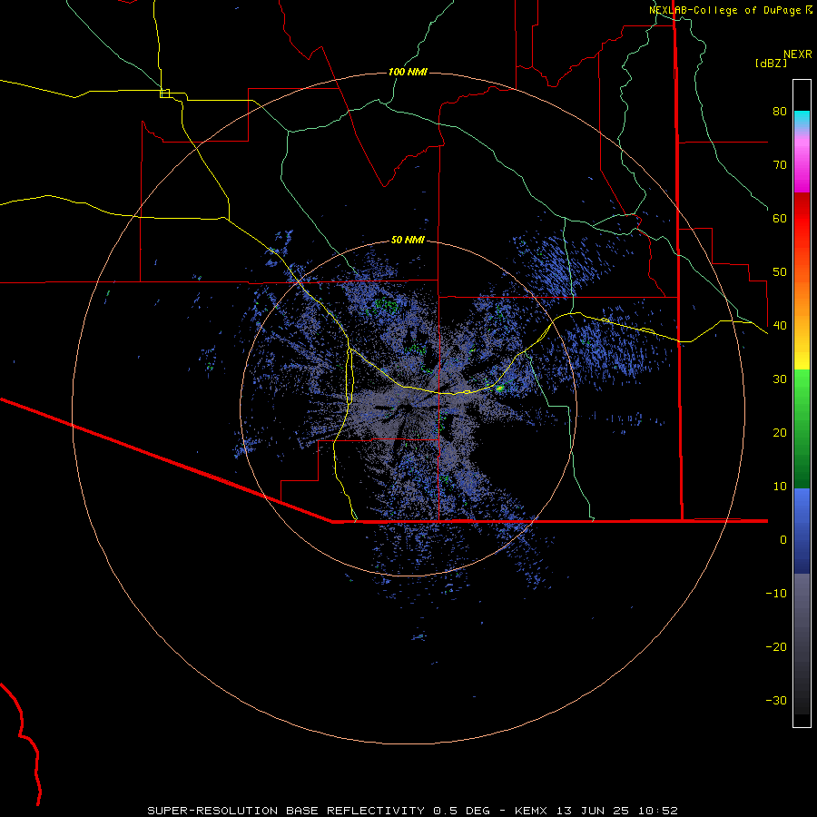
Task: Click the 70 value on dBZ scale
Action: pyautogui.click(x=780, y=165)
